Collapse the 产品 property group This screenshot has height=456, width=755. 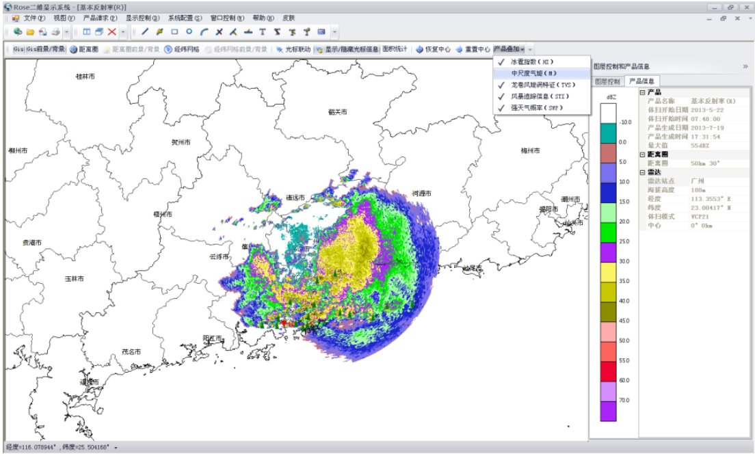point(642,92)
